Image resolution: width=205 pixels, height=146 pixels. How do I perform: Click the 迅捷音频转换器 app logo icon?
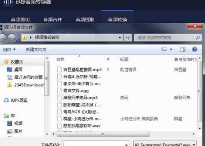point(8,2)
